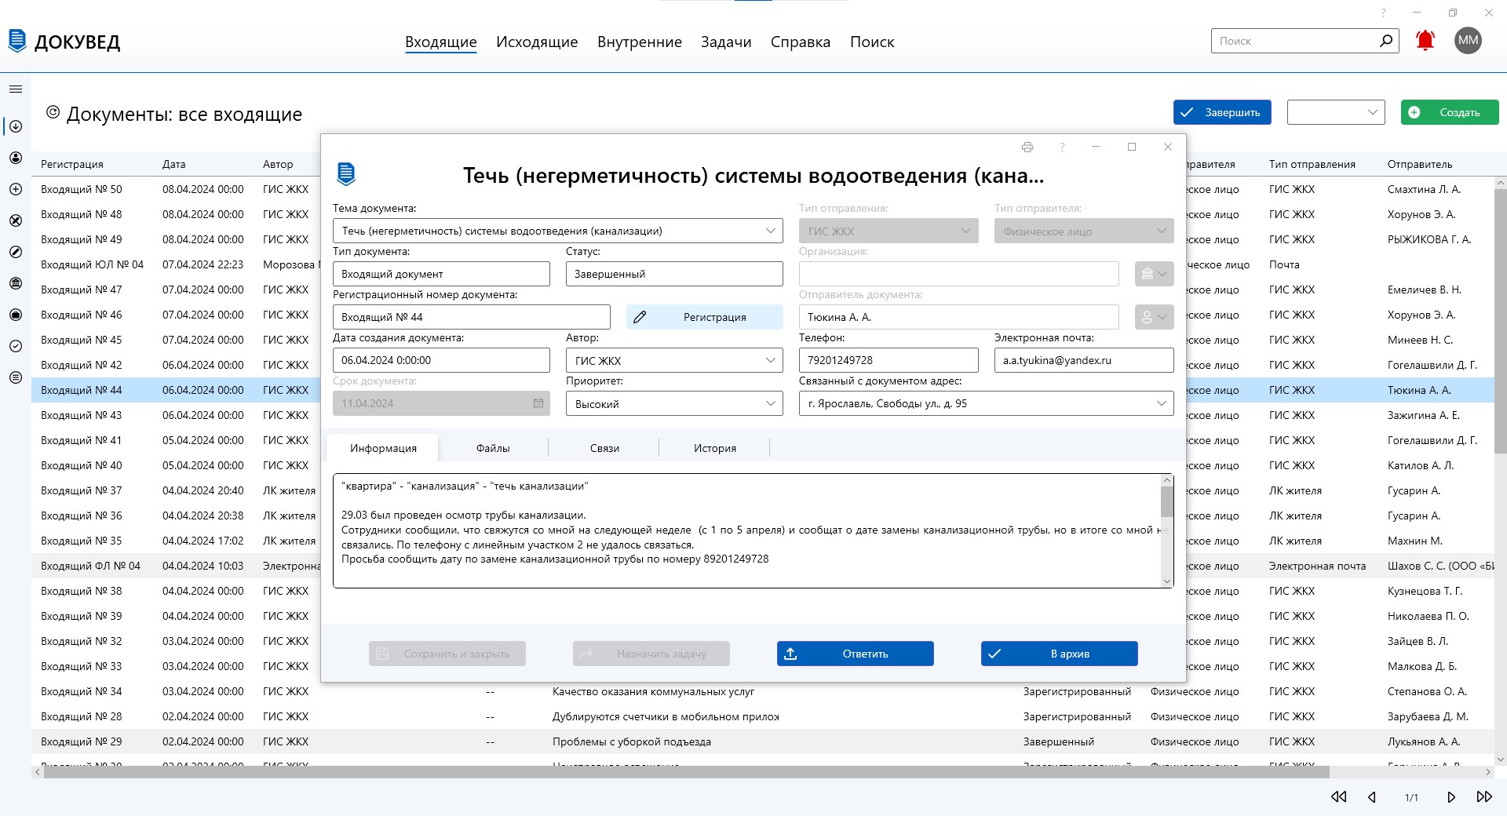This screenshot has height=816, width=1507.
Task: Expand the linked address dropdown
Action: (x=1162, y=403)
